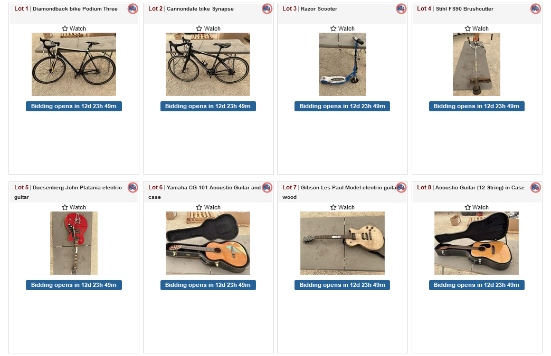
Task: Click the shipping-restricted icon on Lot 6 Yamaha guitar
Action: click(267, 188)
